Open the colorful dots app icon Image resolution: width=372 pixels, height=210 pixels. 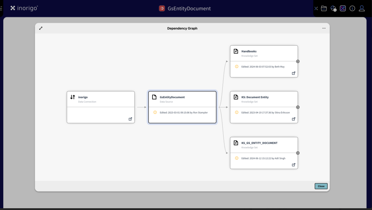(343, 9)
